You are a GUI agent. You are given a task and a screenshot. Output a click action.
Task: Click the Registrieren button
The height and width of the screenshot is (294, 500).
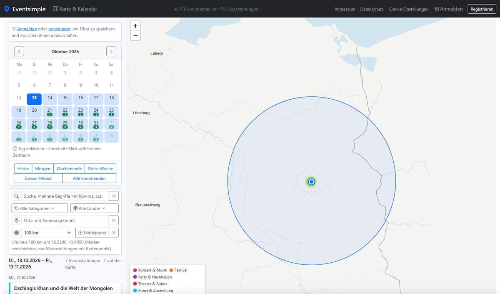482,9
